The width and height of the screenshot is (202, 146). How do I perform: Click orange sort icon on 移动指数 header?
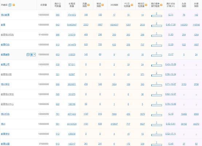(x=103, y=5)
